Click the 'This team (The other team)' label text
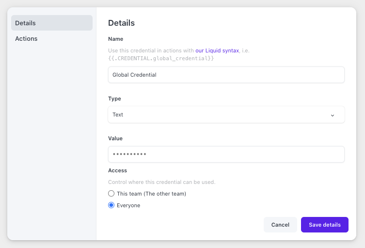Image resolution: width=365 pixels, height=248 pixels. click(x=151, y=194)
